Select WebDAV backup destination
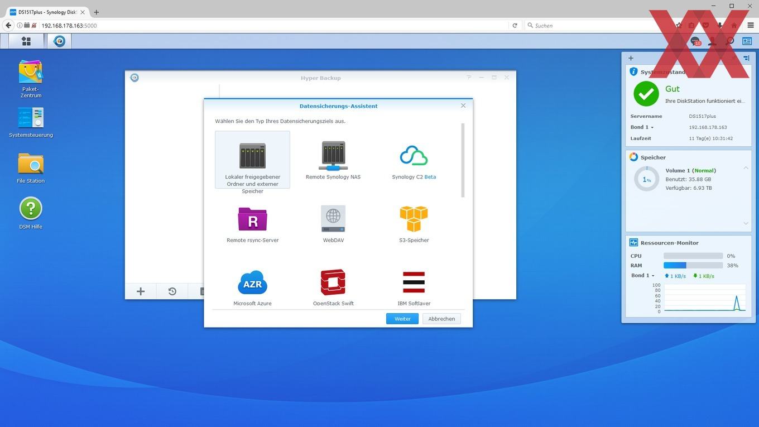This screenshot has height=427, width=759. click(333, 224)
